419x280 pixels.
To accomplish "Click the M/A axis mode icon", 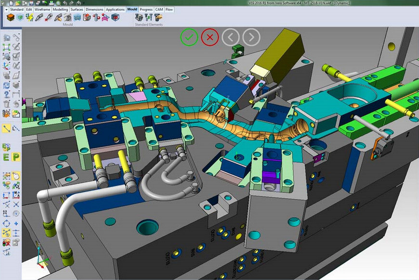I will (16, 195).
